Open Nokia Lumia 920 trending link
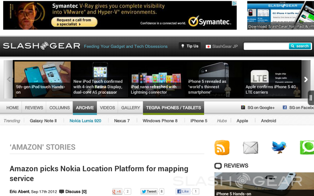Viewport: 314px width, 196px height. pos(85,121)
